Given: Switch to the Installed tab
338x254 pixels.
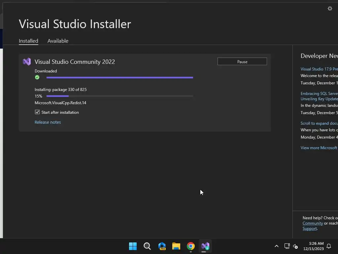Looking at the screenshot, I should 28,41.
